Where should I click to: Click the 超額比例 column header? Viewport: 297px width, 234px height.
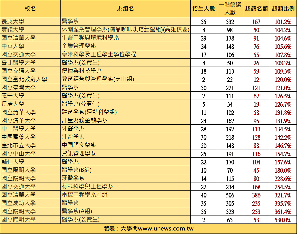tap(283, 9)
